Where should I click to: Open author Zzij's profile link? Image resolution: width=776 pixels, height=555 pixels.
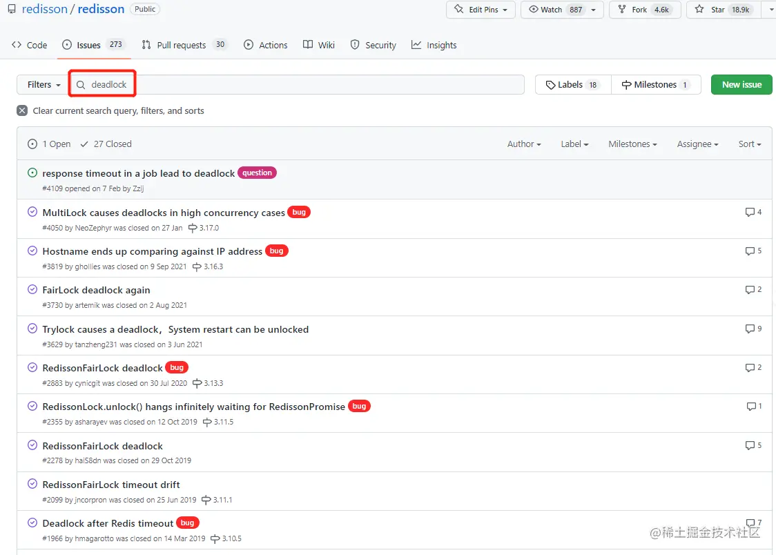click(x=138, y=188)
